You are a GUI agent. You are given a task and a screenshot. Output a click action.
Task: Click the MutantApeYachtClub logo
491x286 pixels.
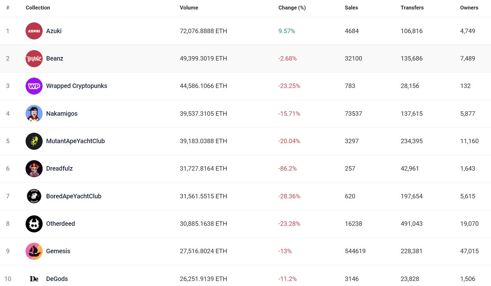coord(34,141)
